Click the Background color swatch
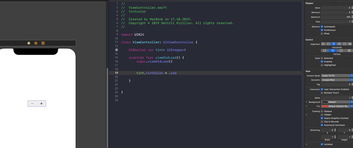Image resolution: width=353 pixels, height=148 pixels. coord(325,102)
